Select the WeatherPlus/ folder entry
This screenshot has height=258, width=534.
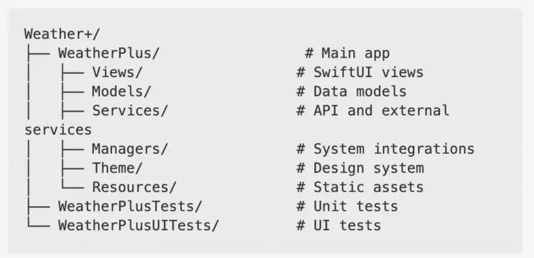(x=108, y=53)
